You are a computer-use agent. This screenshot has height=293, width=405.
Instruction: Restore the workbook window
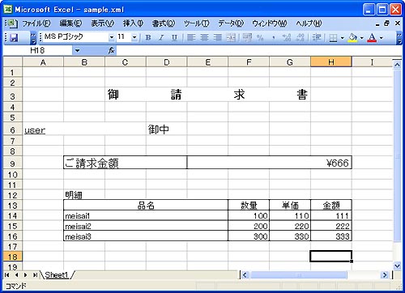tap(387, 23)
